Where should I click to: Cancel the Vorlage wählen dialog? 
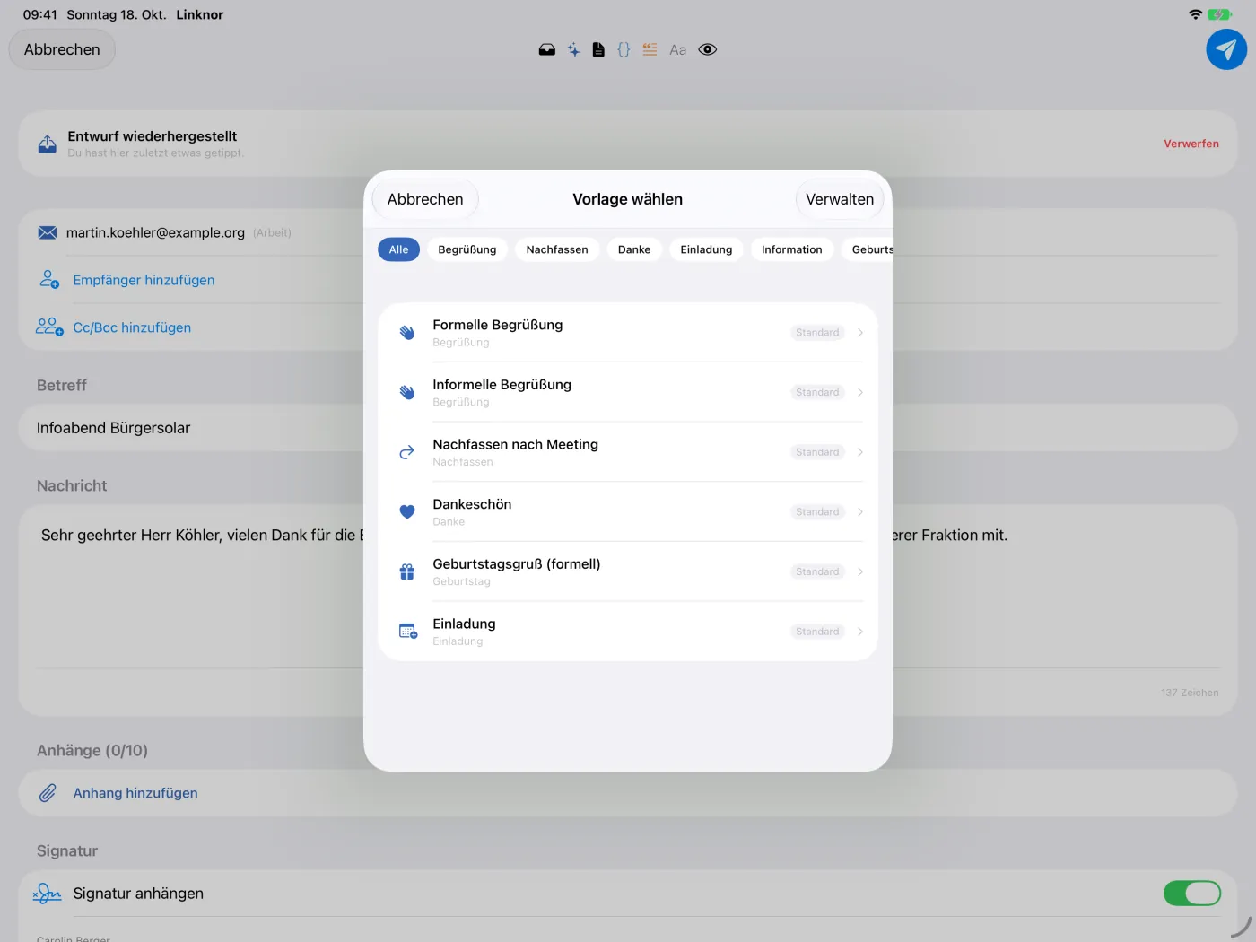pyautogui.click(x=425, y=199)
